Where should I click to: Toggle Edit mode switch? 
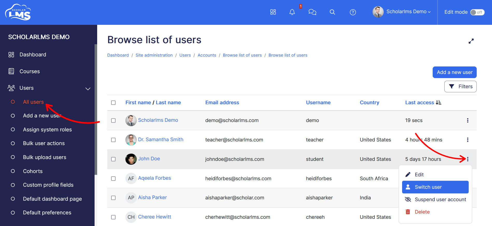tap(477, 12)
